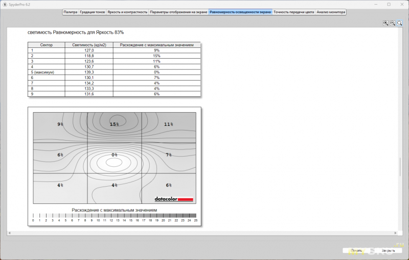Click the datacolor logo on the chart
This screenshot has width=409, height=260.
[174, 199]
